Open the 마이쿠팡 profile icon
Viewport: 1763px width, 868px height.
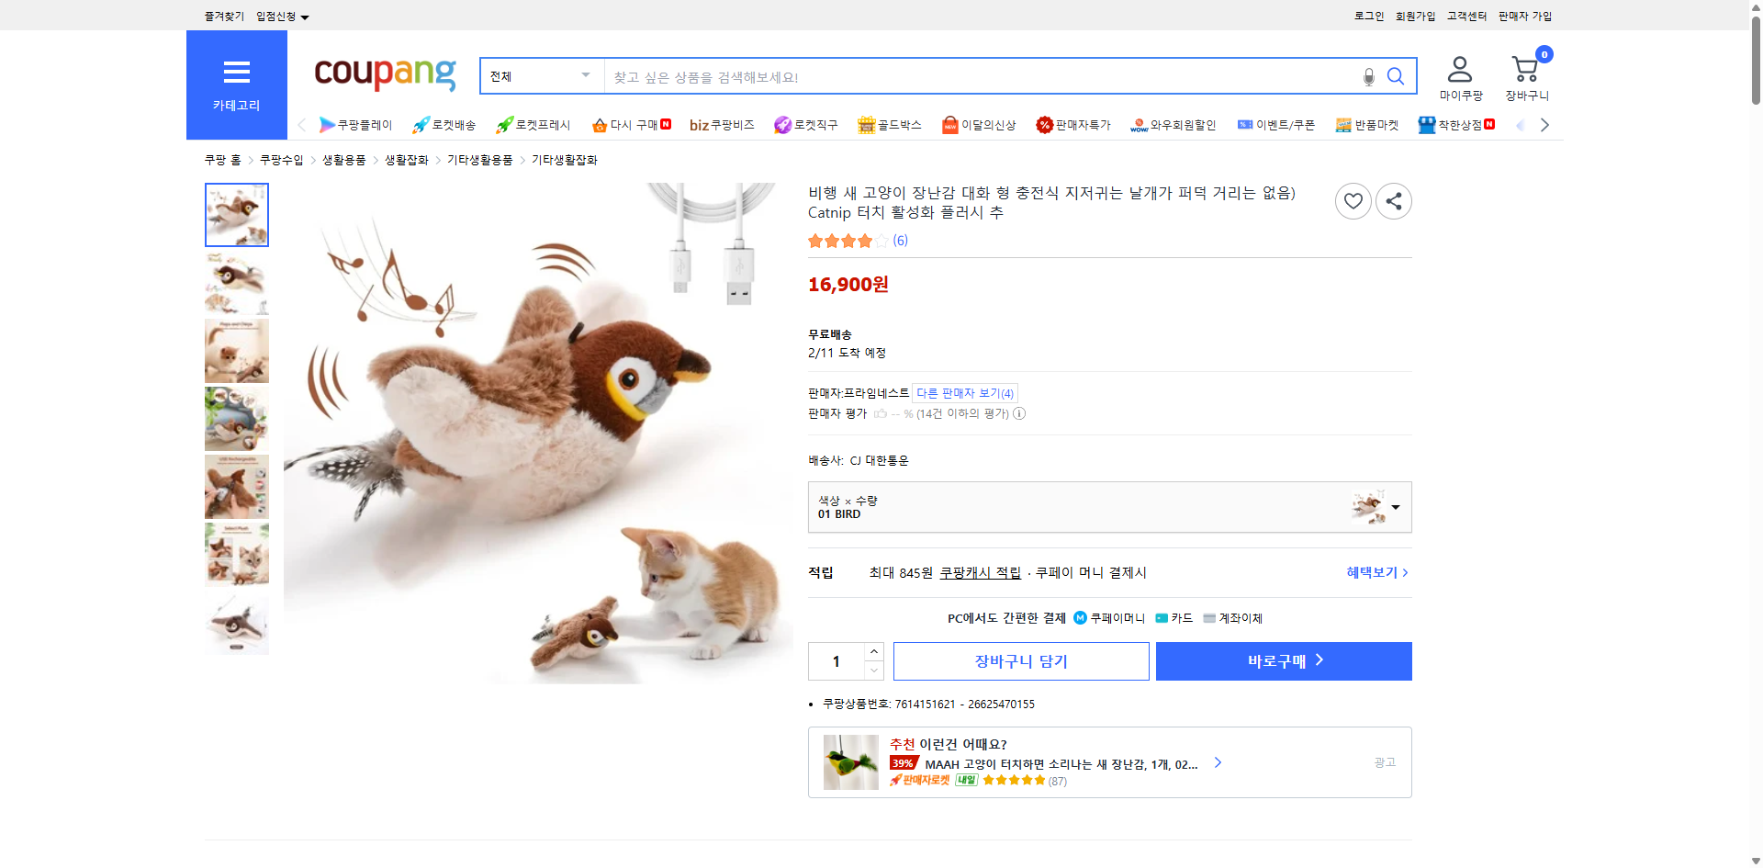click(1458, 69)
